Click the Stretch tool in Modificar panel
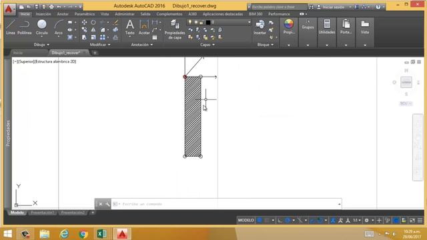 point(85,37)
